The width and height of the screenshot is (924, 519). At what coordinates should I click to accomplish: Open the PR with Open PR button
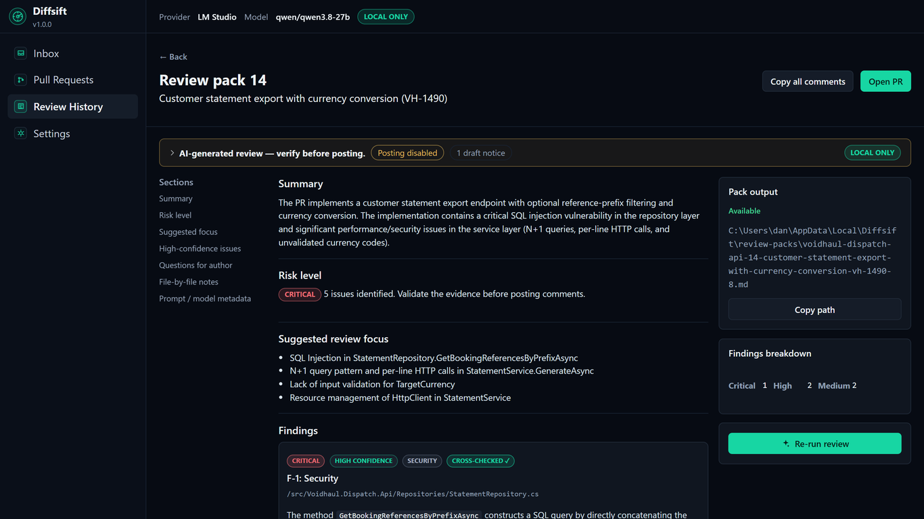885,81
